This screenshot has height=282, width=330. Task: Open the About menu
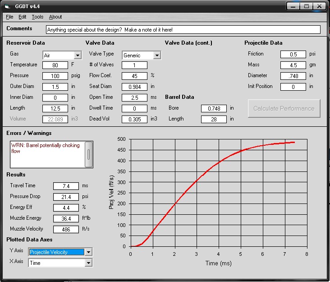pos(55,17)
